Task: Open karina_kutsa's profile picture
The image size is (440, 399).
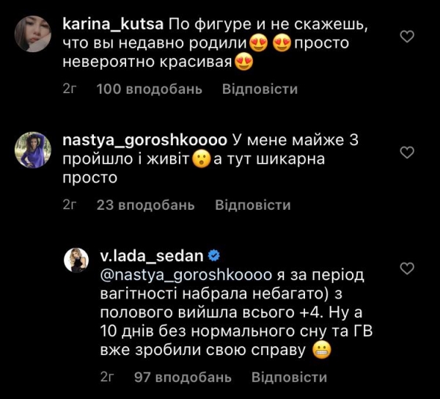Action: (32, 34)
